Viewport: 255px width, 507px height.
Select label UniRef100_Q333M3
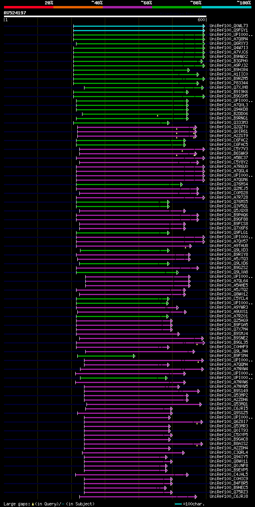[229, 123]
